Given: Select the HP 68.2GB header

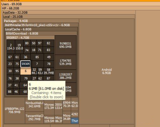Looking at the screenshot, I should pos(11,8).
